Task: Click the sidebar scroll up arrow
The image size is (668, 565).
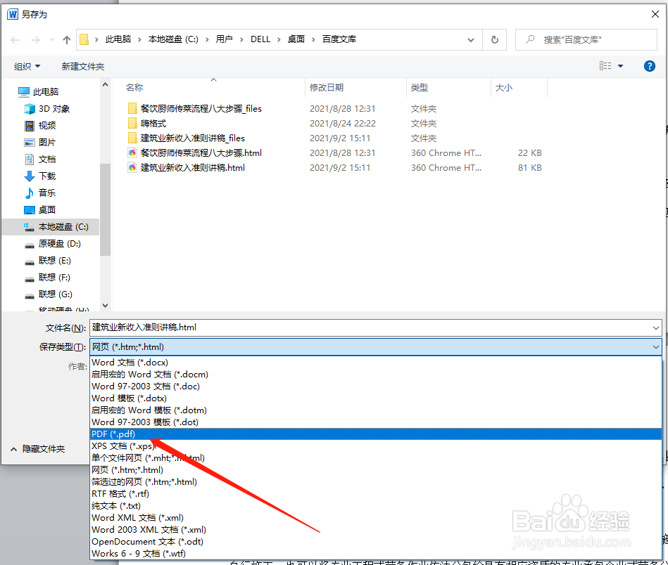Action: point(105,84)
